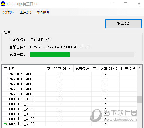Open the 文件(F) menu
This screenshot has width=144, height=128.
click(x=8, y=12)
